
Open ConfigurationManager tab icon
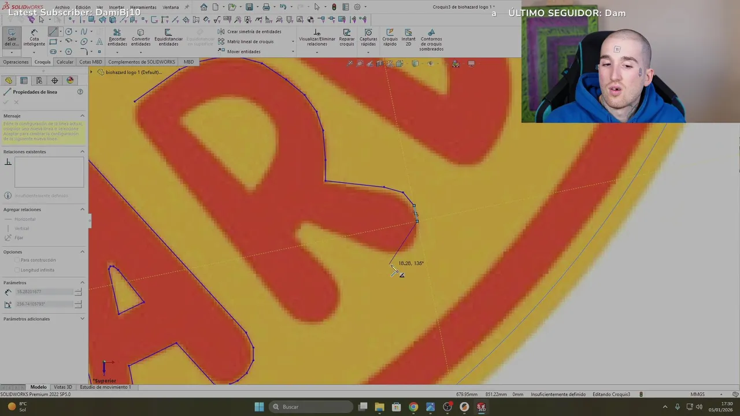tap(39, 80)
